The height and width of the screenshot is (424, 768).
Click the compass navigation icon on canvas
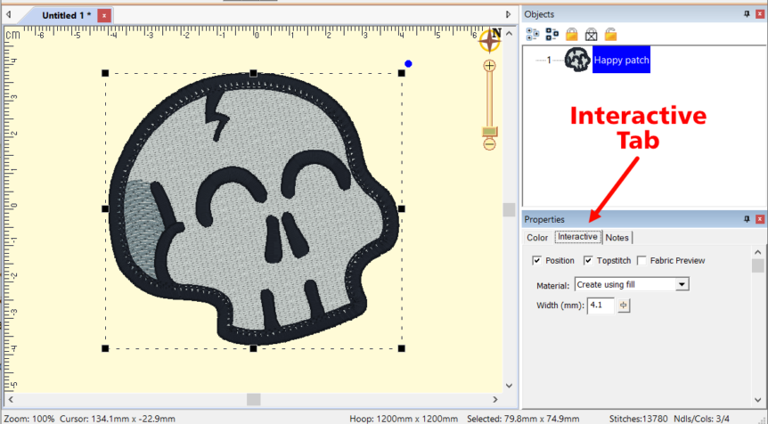(490, 40)
